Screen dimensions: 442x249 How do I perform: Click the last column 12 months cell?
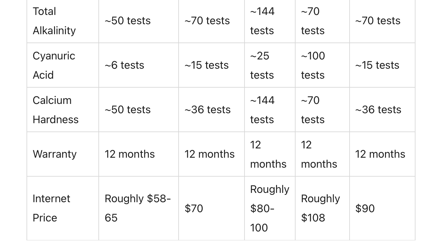click(x=382, y=154)
